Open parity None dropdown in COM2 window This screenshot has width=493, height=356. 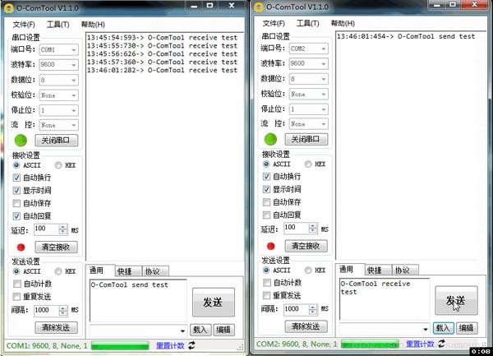[308, 94]
